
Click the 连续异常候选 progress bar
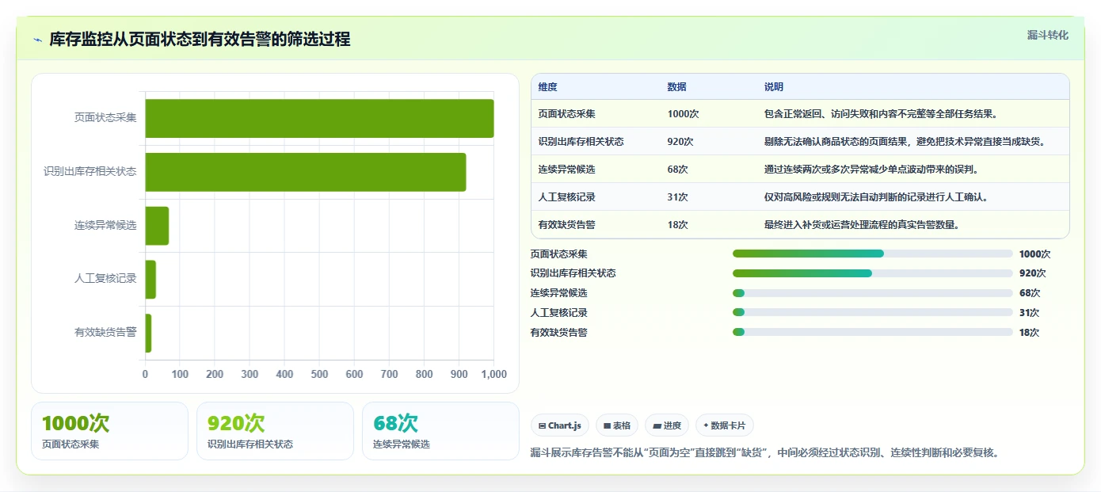(873, 293)
